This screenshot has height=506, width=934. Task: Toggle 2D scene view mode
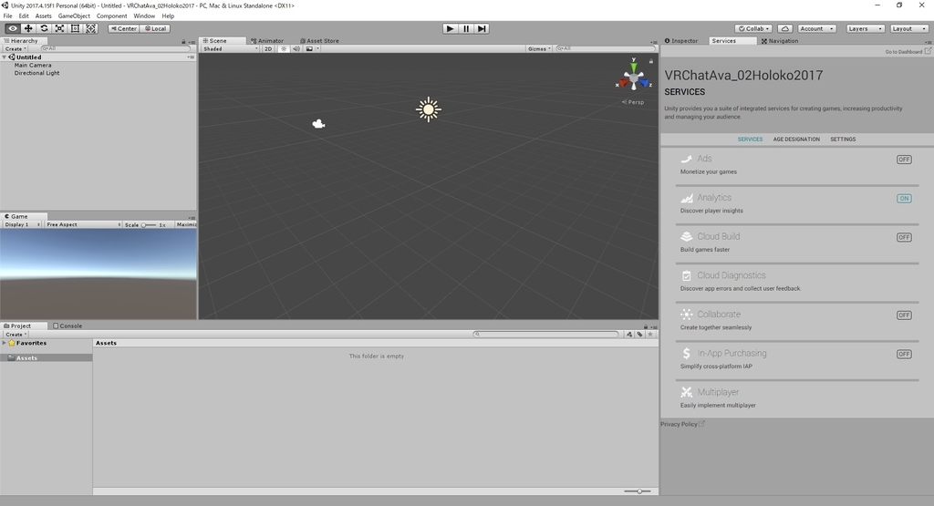coord(268,49)
